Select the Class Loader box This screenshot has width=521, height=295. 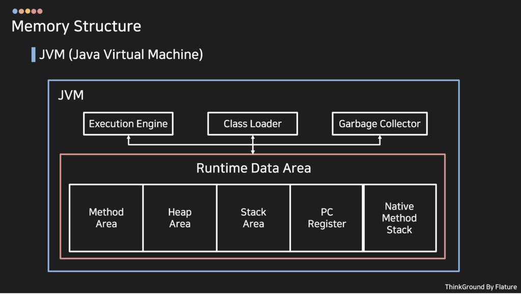[x=252, y=124]
